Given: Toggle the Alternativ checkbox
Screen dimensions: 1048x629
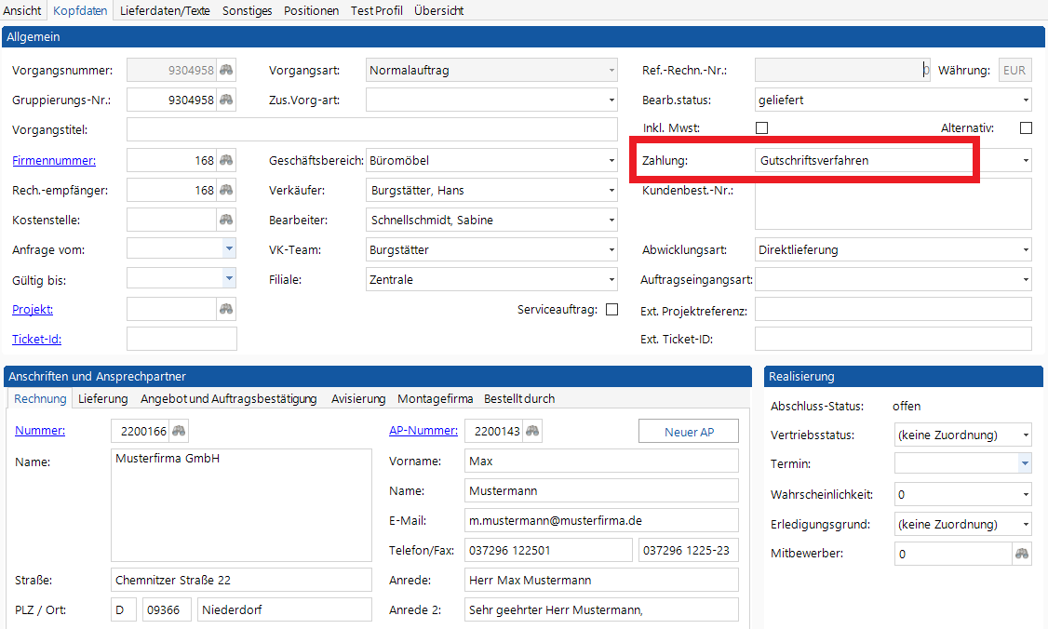Looking at the screenshot, I should (1026, 128).
